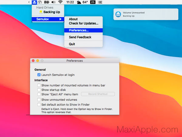Viewport: 182px width, 137px height.
Task: Enable Set default action to Show in Finder
Action: pyautogui.click(x=39, y=105)
